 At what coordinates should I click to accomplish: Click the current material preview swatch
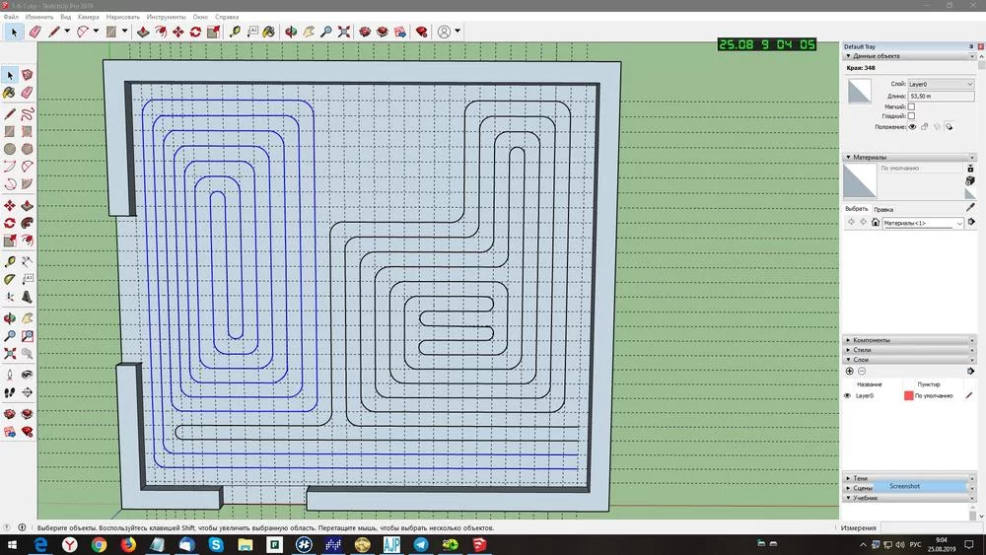tap(860, 181)
